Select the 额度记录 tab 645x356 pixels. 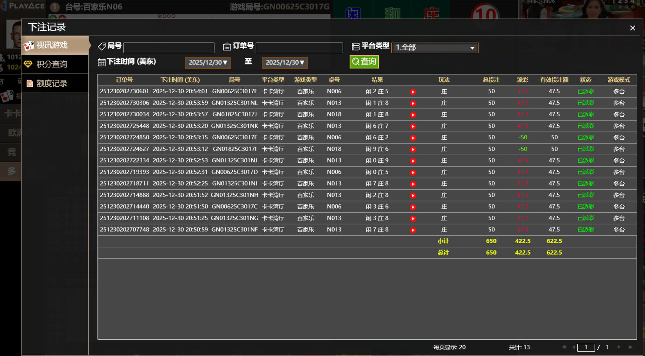(x=55, y=84)
